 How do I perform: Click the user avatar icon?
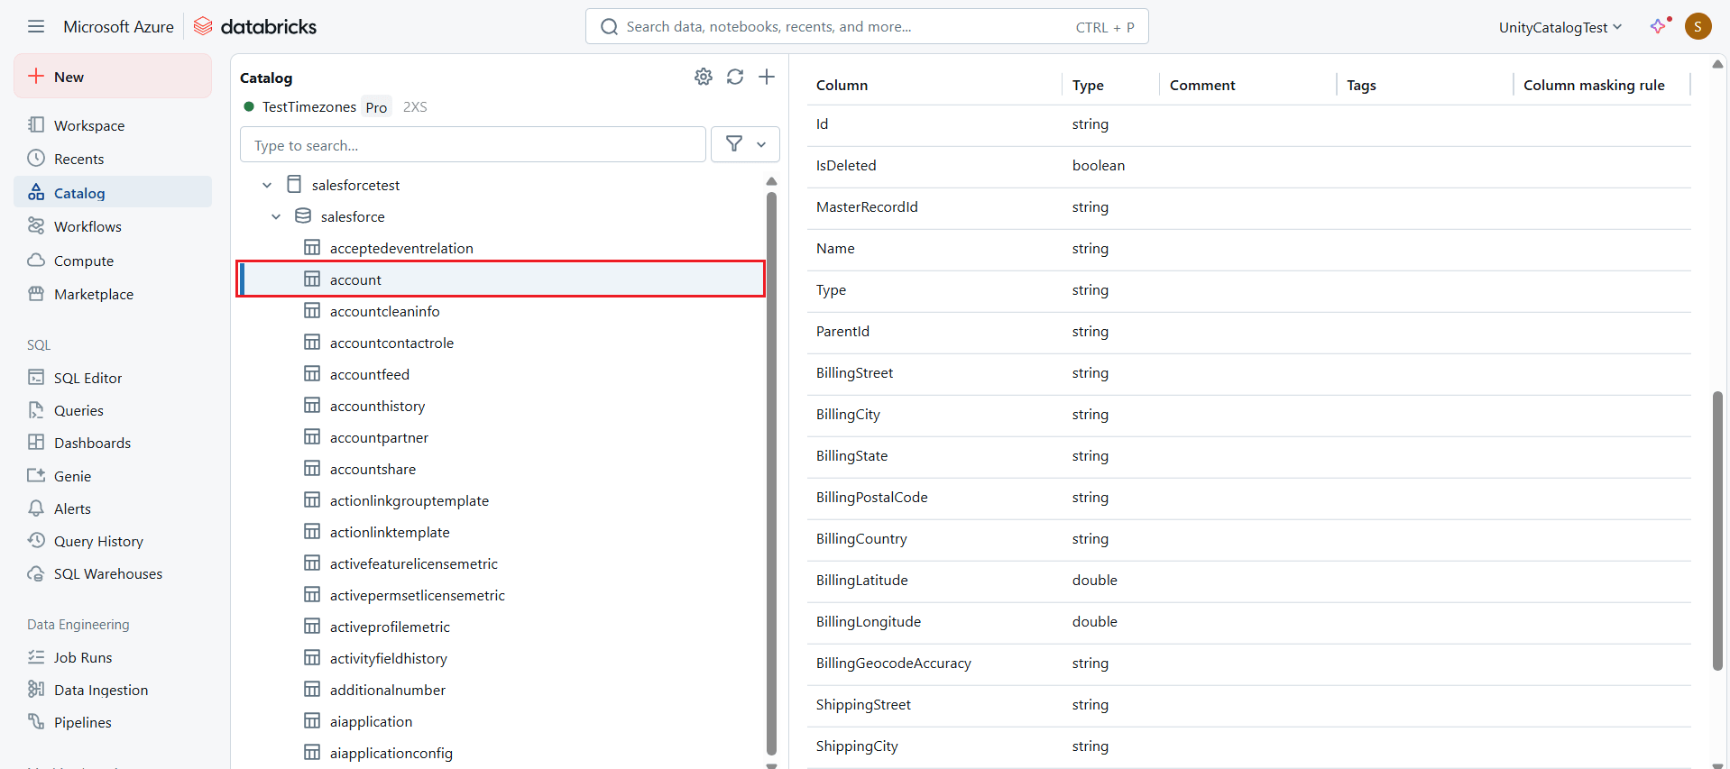1698,27
